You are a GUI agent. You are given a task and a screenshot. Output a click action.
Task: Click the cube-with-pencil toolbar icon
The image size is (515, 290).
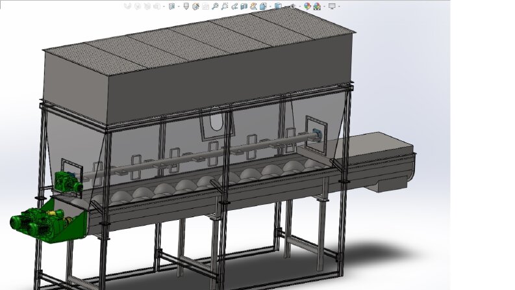(x=195, y=7)
